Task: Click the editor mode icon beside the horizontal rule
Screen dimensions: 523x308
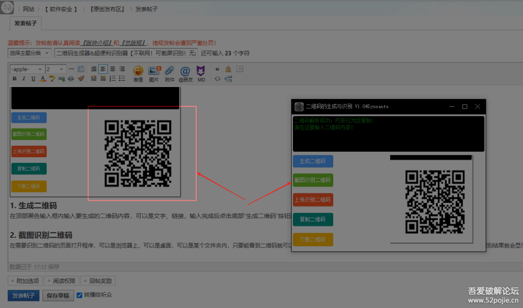Action: (81, 69)
